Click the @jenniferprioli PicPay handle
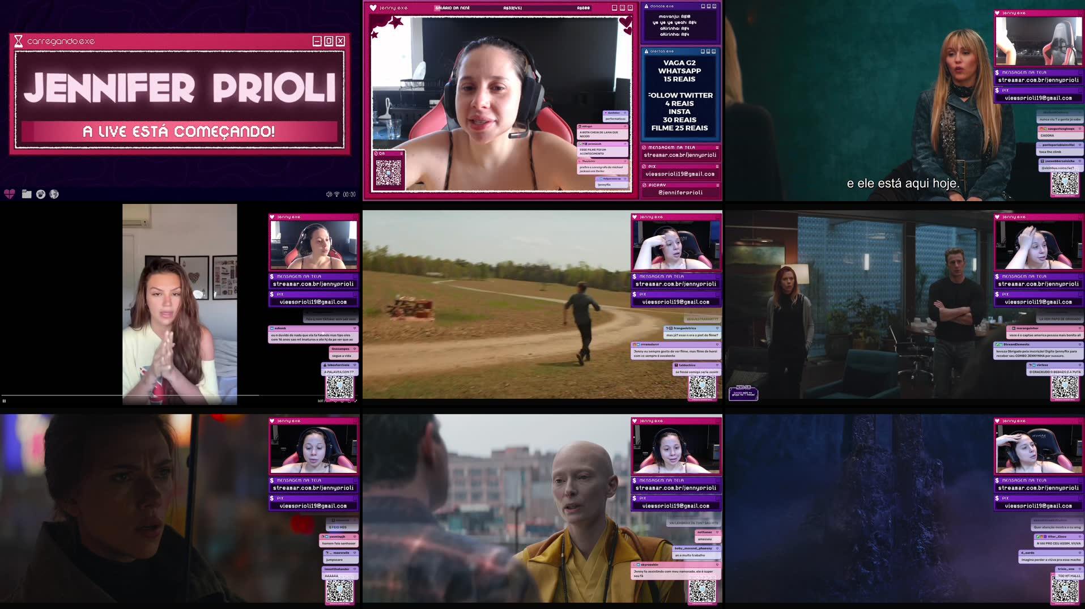 [x=680, y=193]
